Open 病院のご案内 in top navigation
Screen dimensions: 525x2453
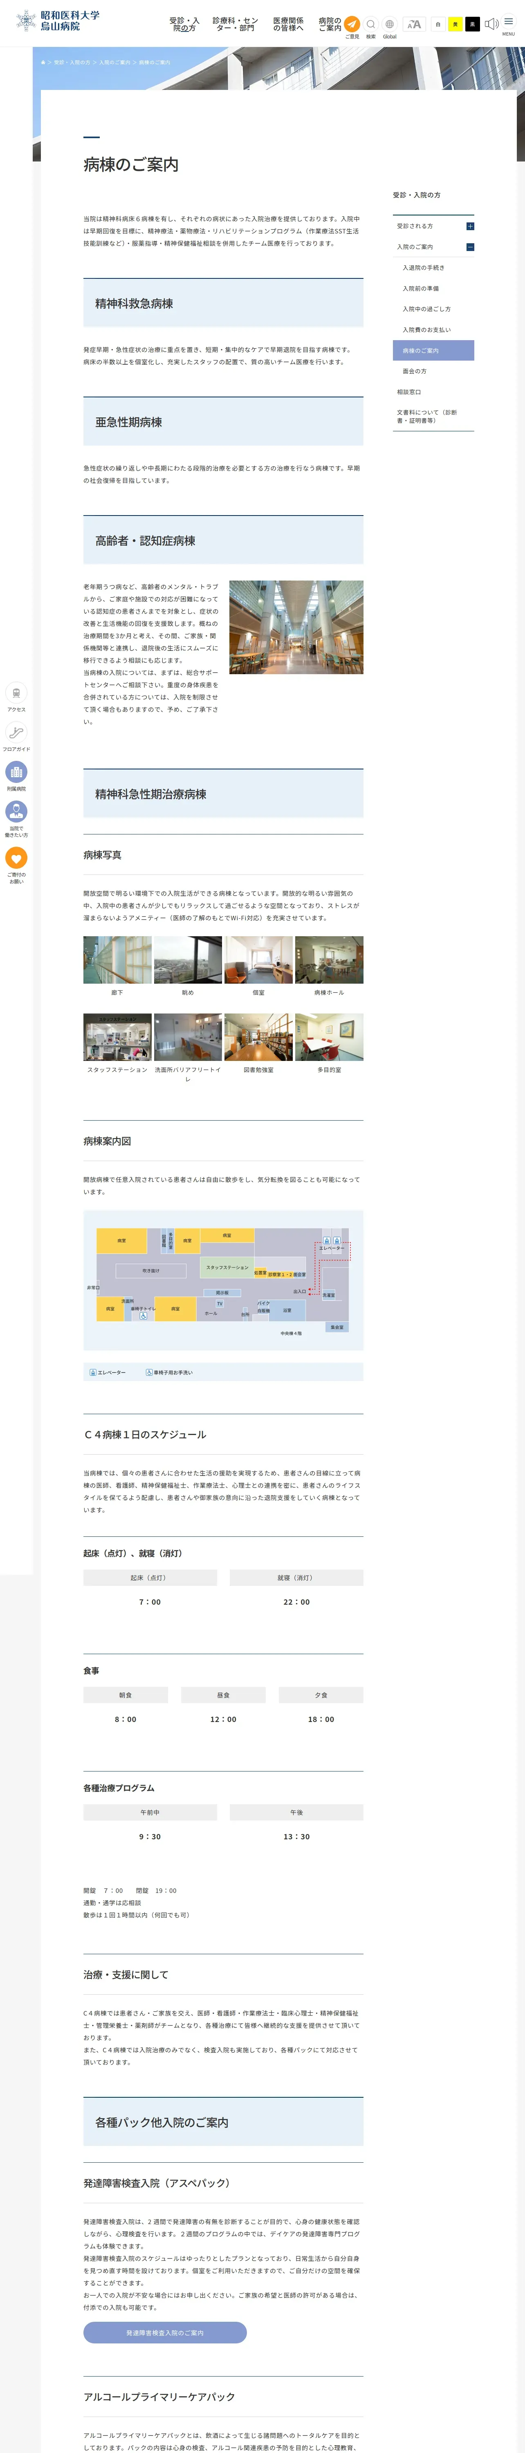[330, 24]
